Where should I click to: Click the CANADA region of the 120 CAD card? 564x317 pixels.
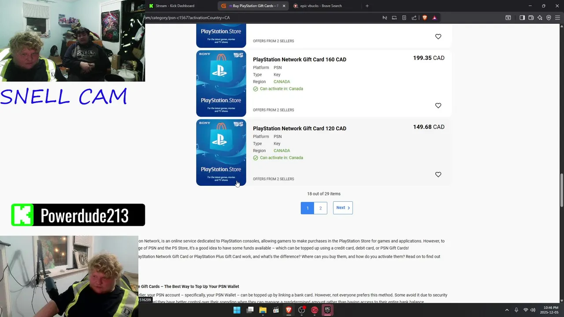(282, 151)
